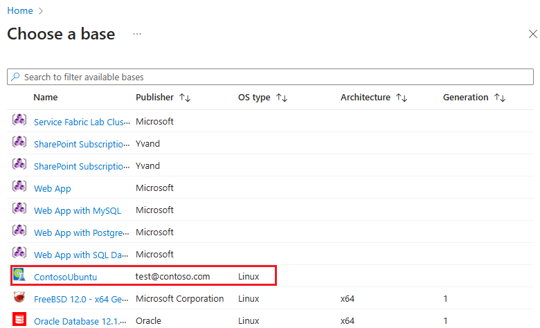
Task: Click the Web App row icon
Action: pos(19,187)
